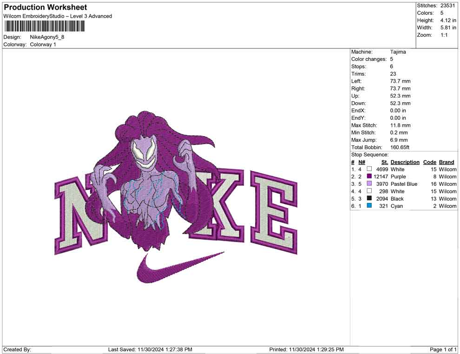Click the purple color swatch in the stop sequence
The image size is (460, 354).
(369, 176)
